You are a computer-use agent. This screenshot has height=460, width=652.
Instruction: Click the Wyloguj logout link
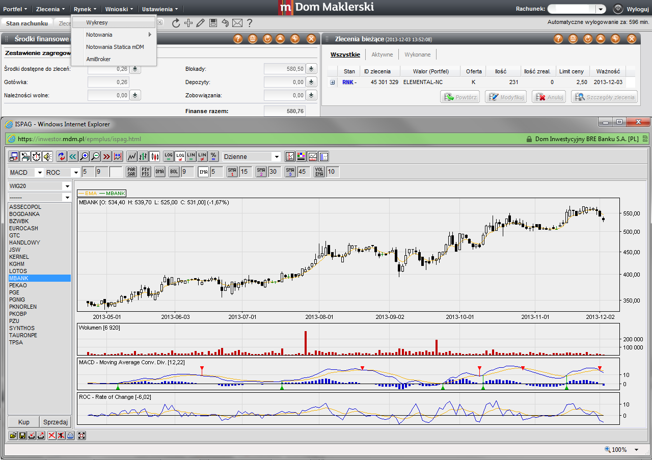tap(638, 9)
